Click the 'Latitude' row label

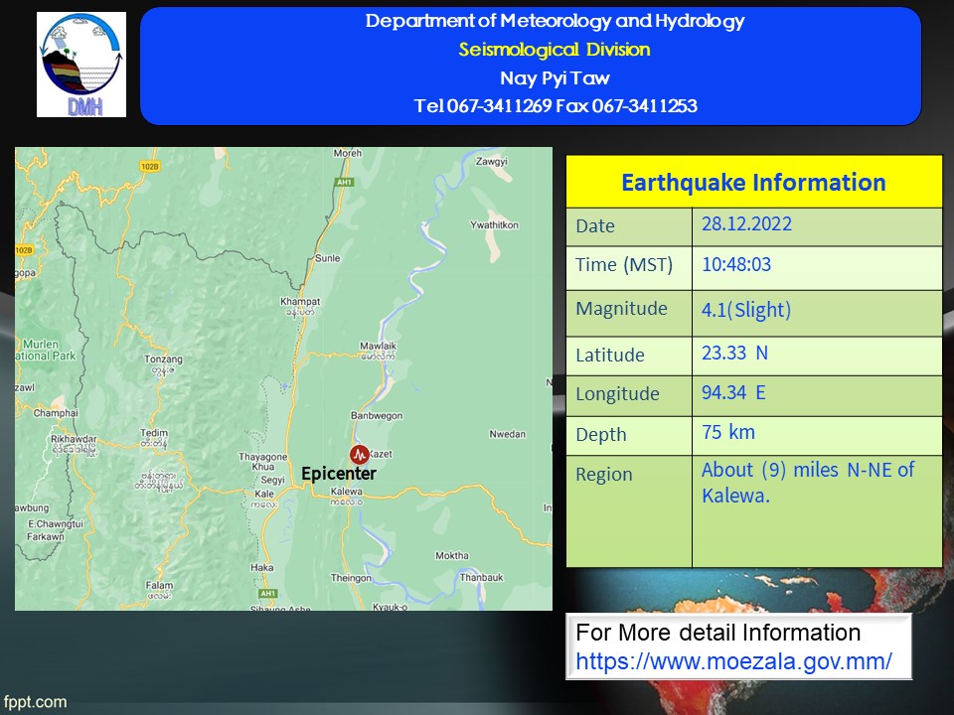click(609, 356)
